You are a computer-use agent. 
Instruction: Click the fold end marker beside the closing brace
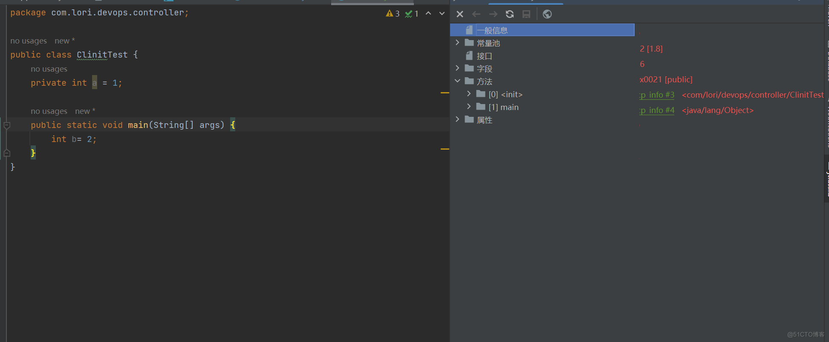pyautogui.click(x=7, y=153)
